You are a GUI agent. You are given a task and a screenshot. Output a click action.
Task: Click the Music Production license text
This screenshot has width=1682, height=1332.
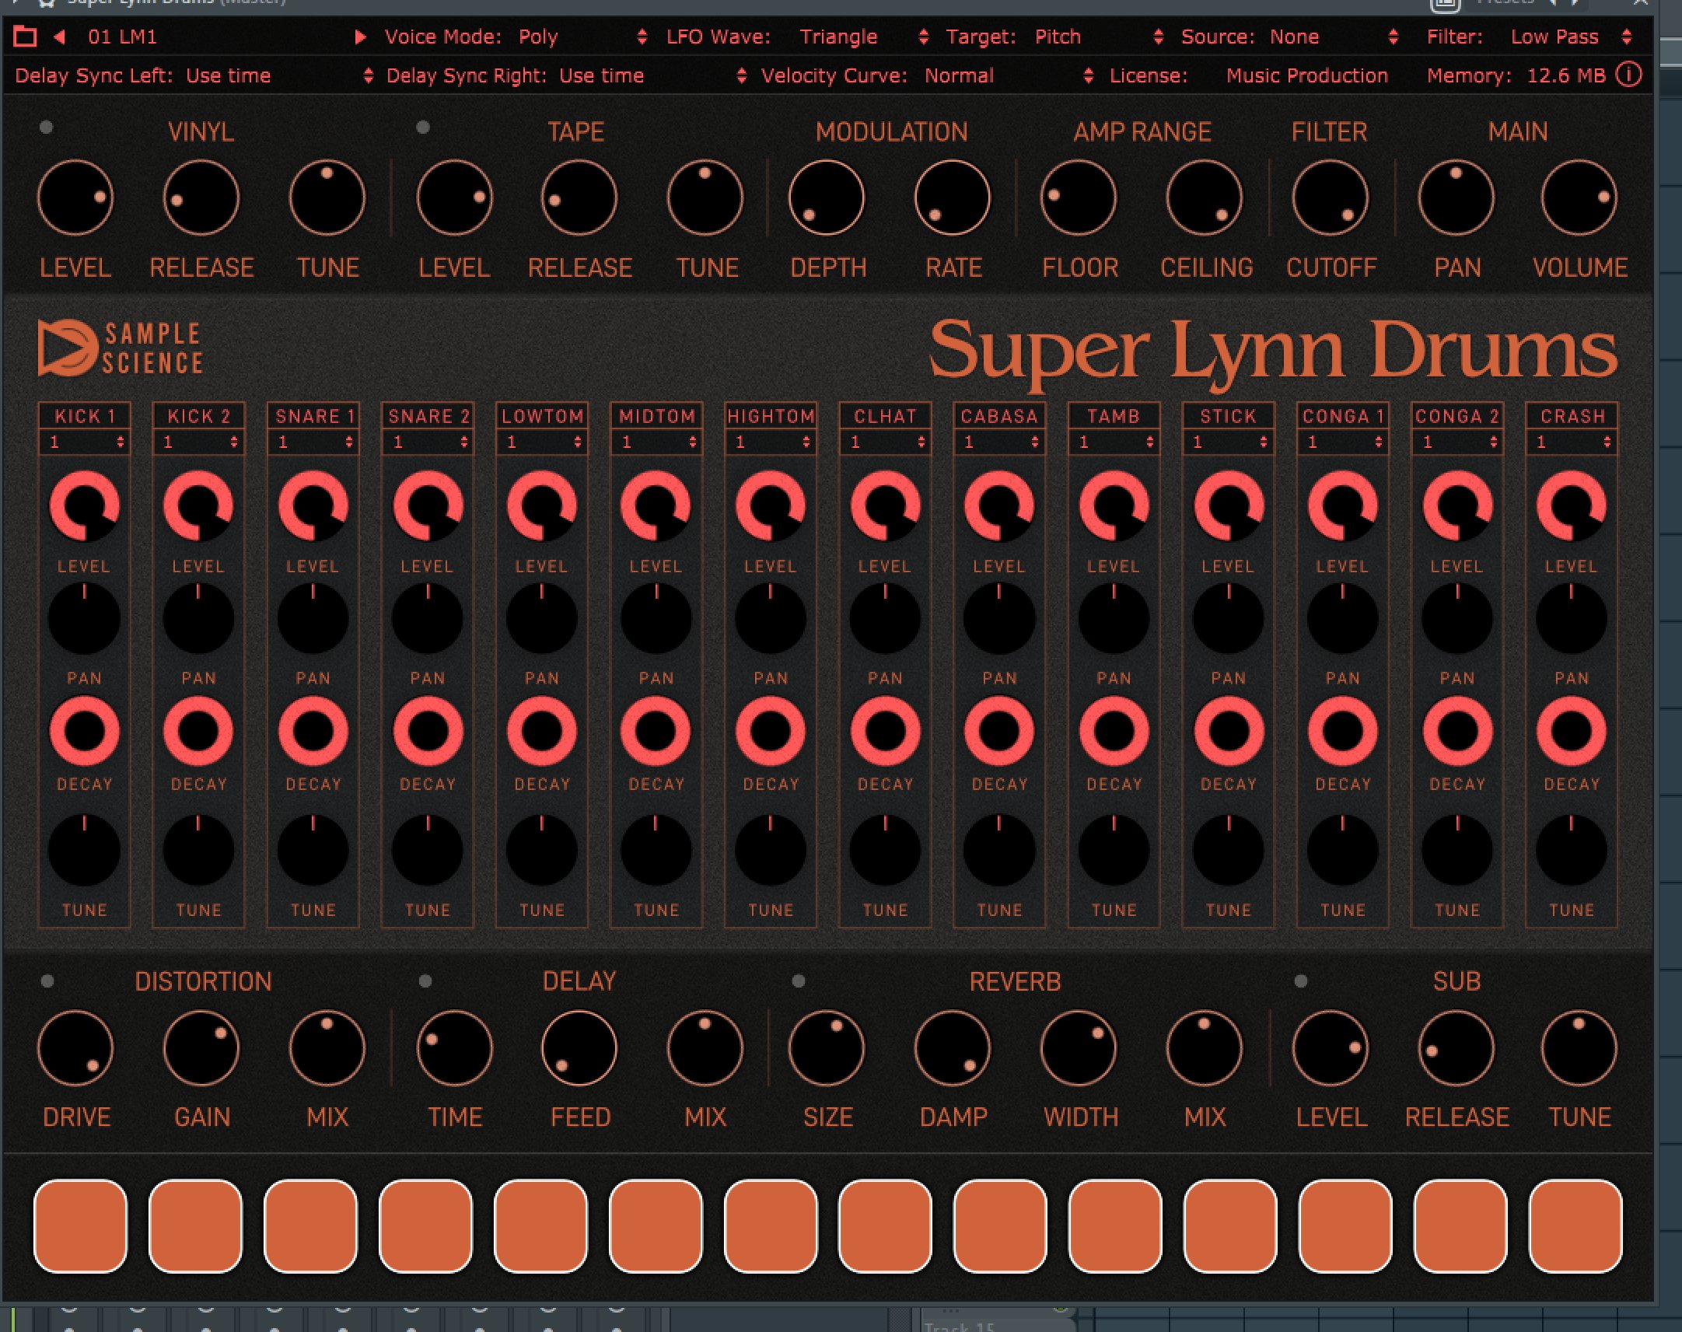click(1307, 75)
